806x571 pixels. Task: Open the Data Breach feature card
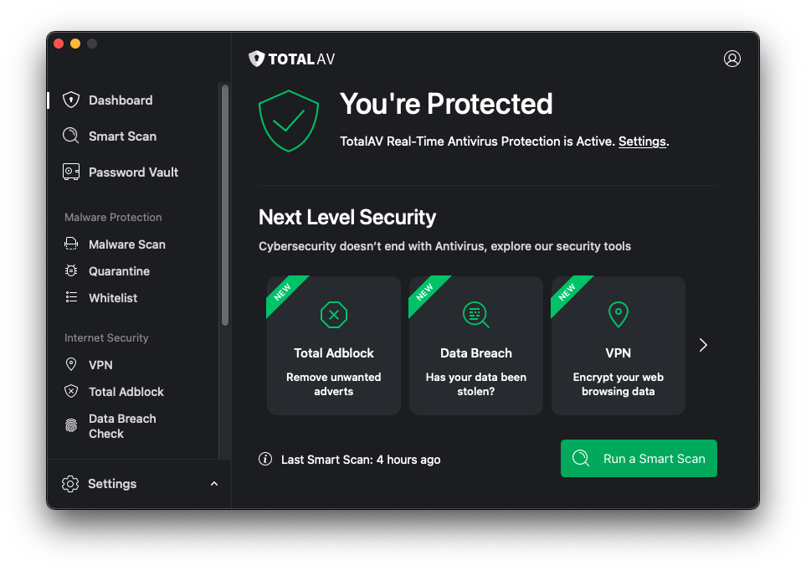point(476,345)
